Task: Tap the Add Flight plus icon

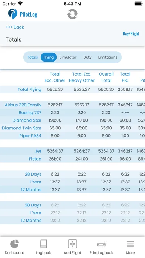Action: [72, 244]
